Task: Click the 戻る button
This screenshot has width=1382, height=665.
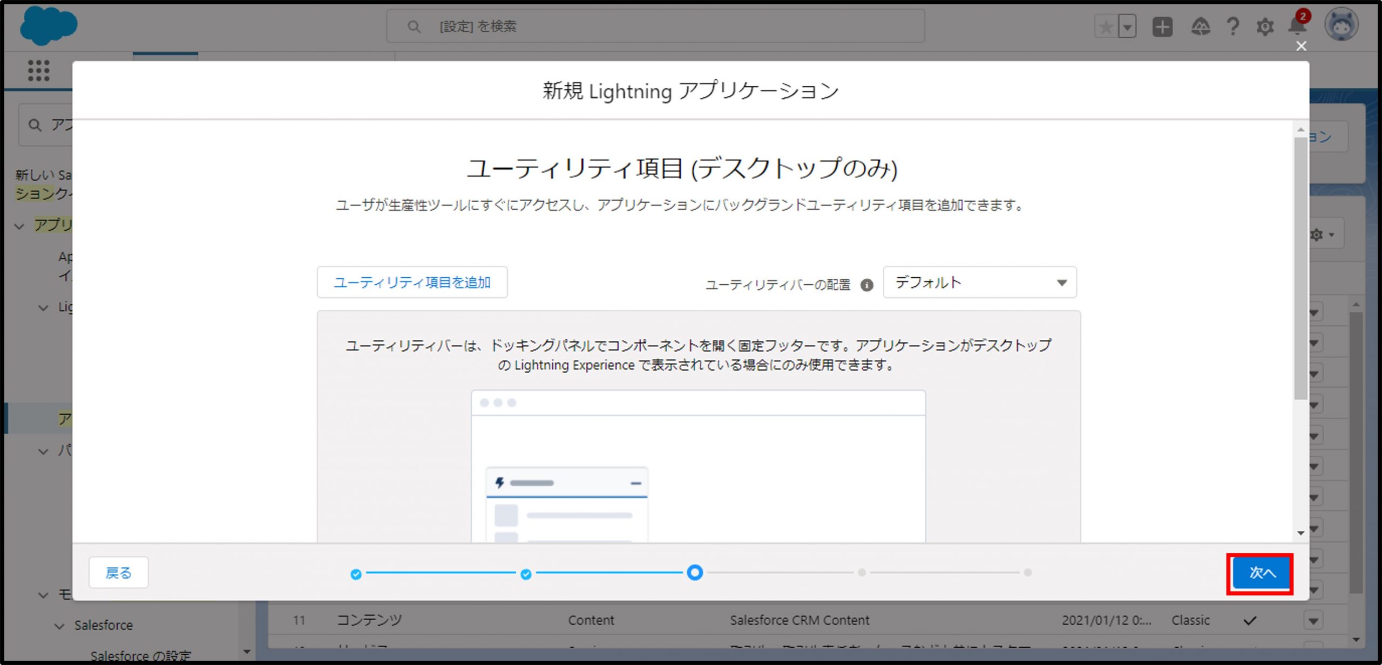Action: click(x=118, y=573)
